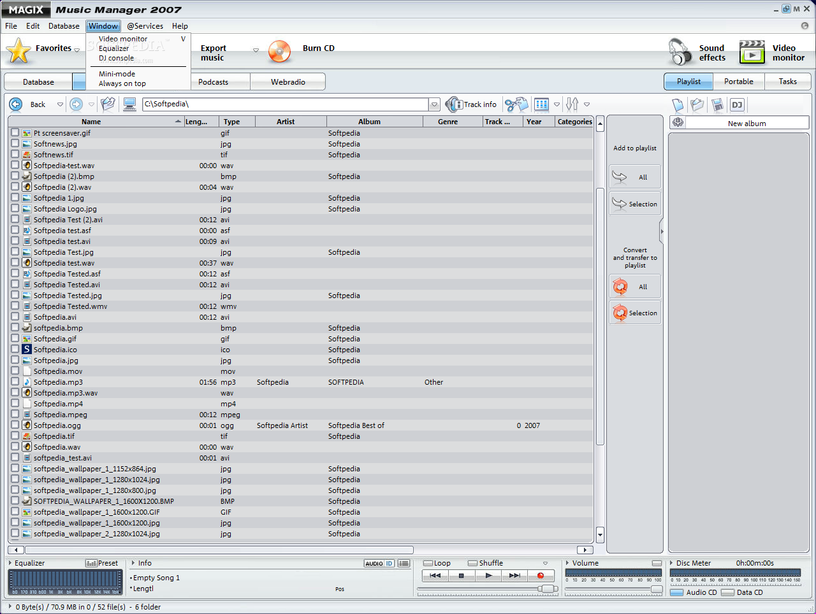Check the box for Softpedia test.wav
This screenshot has width=816, height=614.
click(x=15, y=262)
